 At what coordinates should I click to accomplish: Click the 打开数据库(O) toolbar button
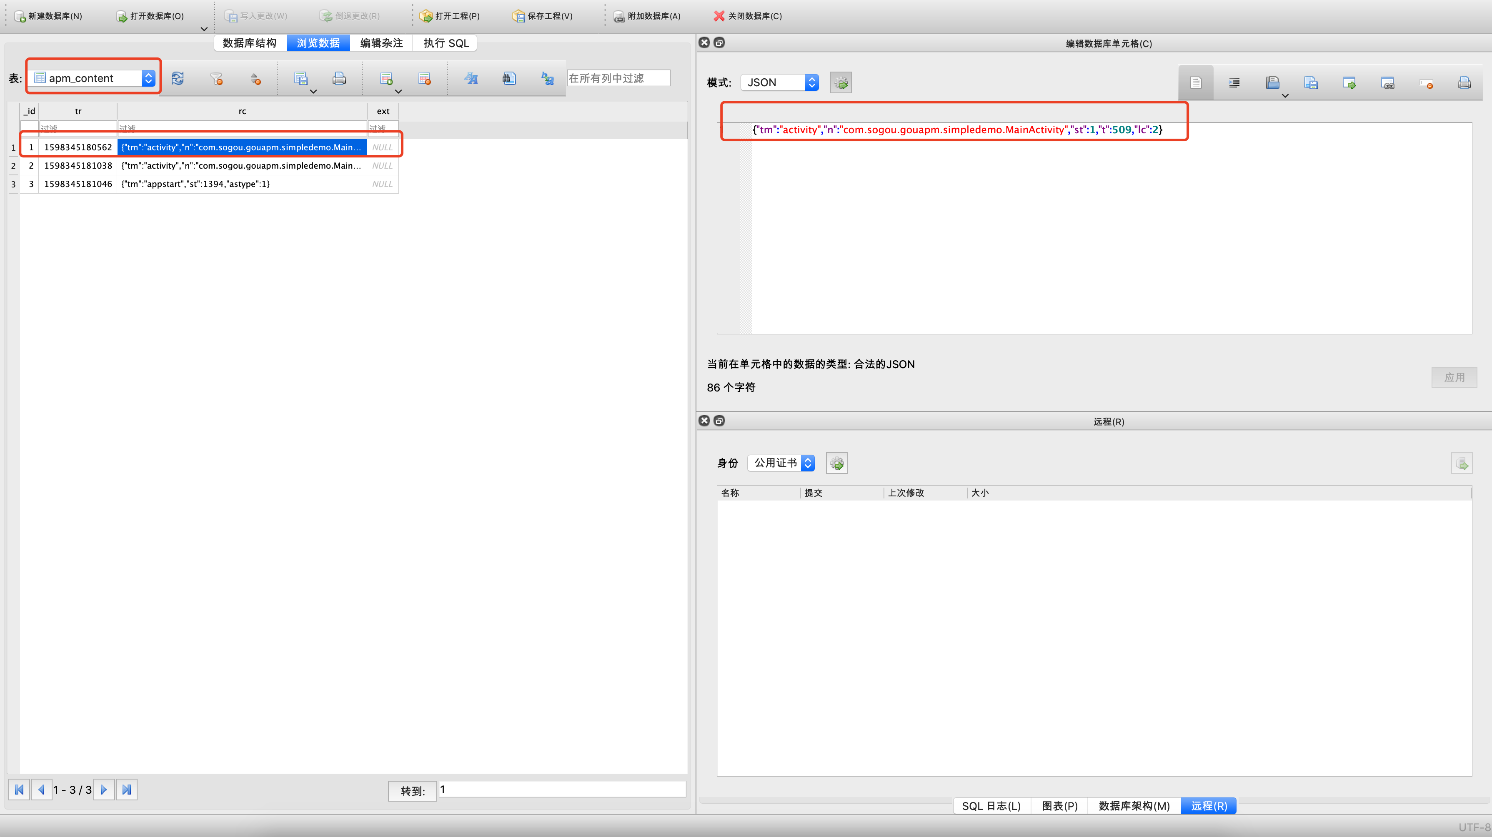(x=150, y=16)
